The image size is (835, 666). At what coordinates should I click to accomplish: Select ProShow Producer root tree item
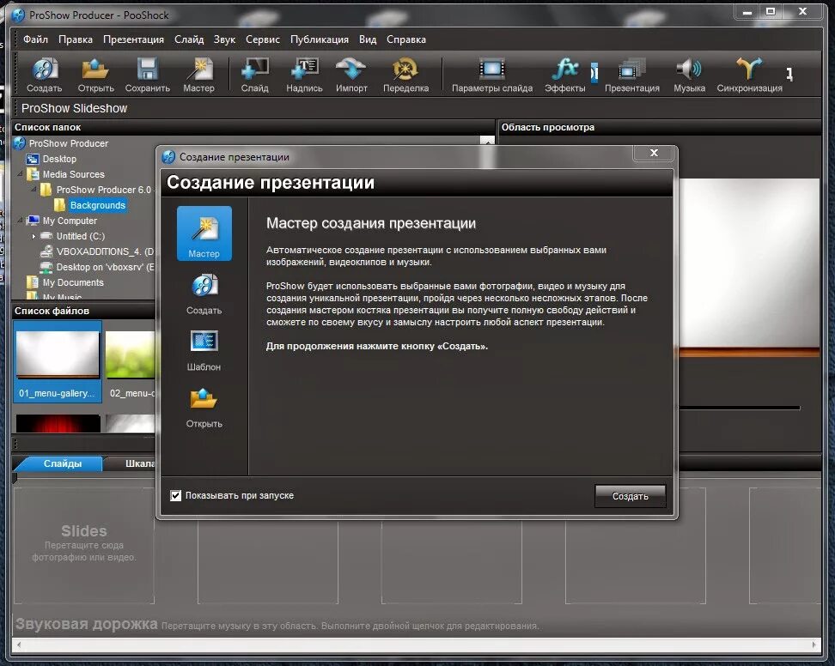pyautogui.click(x=68, y=143)
